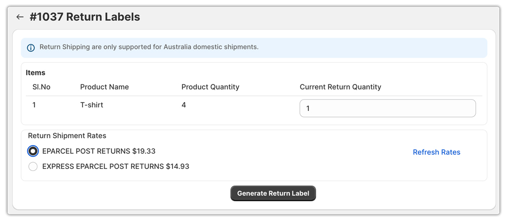Click the 'Current Return Quantity' column header

pyautogui.click(x=341, y=87)
